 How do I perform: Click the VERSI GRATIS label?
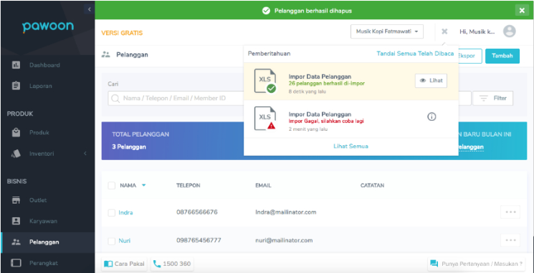click(122, 34)
